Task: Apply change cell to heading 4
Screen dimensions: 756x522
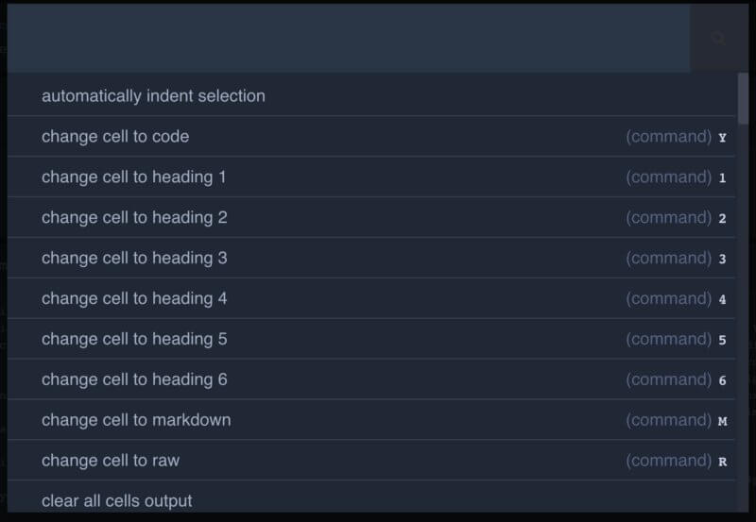Action: (x=134, y=299)
